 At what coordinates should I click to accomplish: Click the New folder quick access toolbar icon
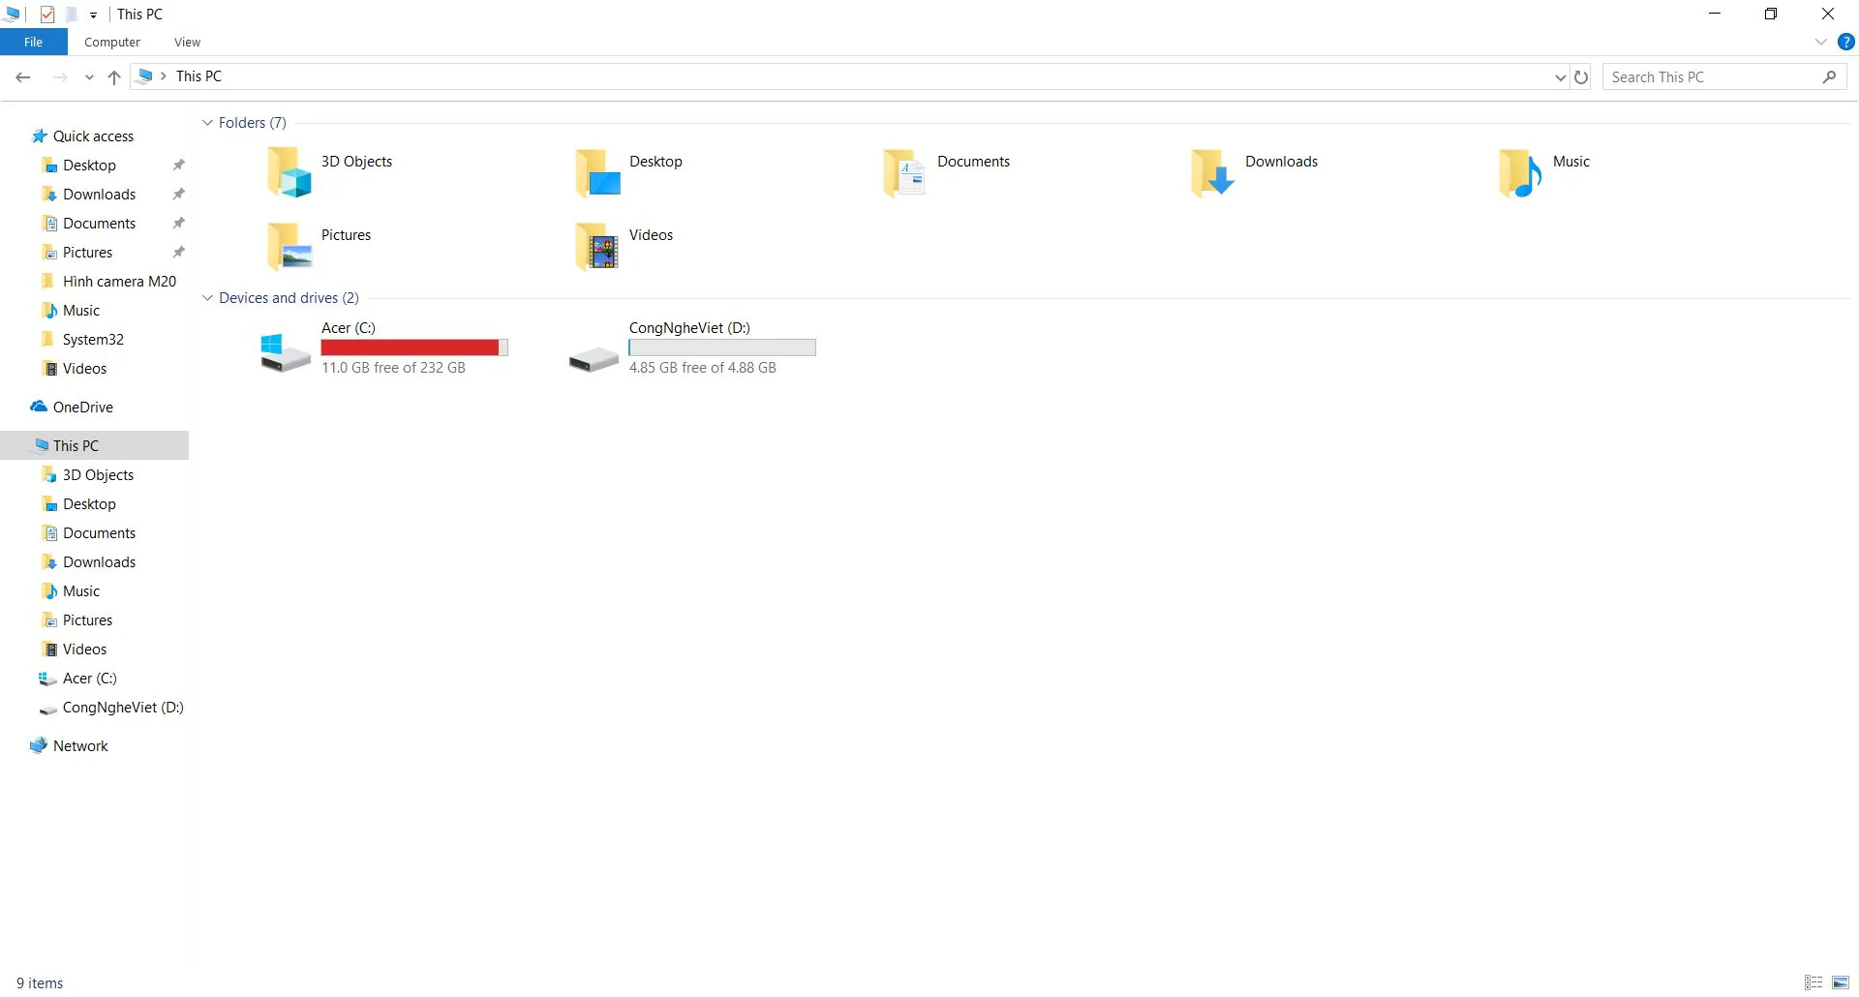(72, 15)
